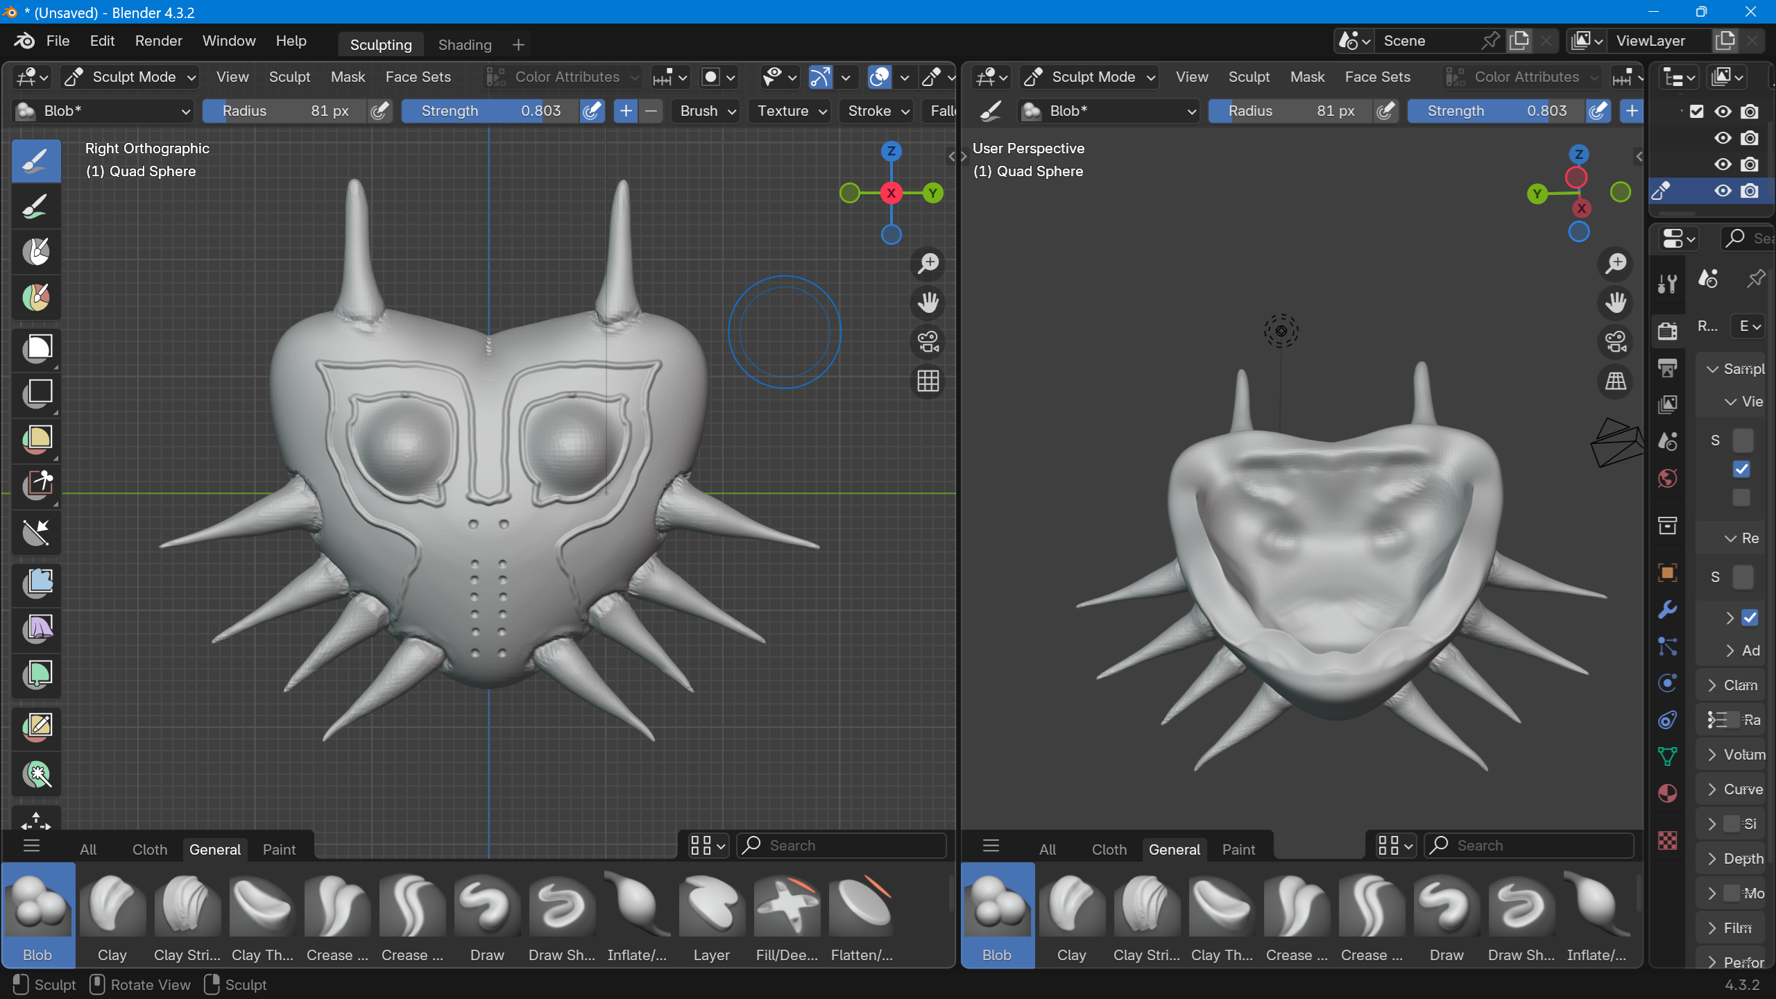
Task: Toggle strength pressure sensitivity in left header
Action: 592,111
